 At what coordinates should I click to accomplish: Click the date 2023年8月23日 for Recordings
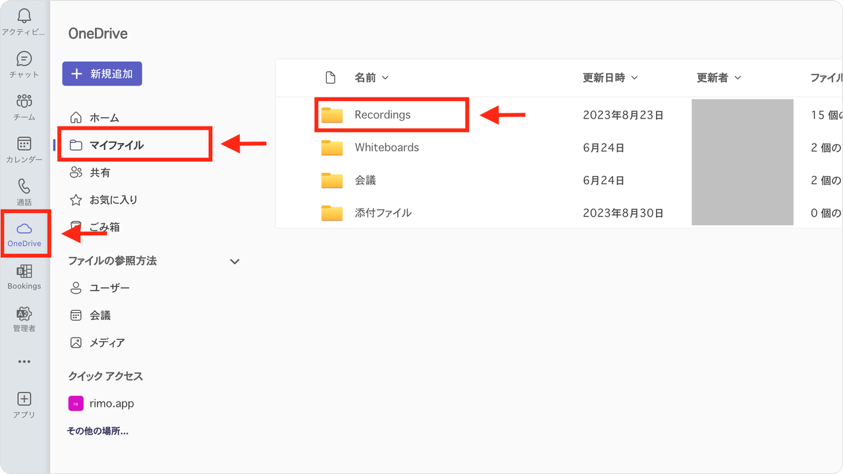(623, 115)
